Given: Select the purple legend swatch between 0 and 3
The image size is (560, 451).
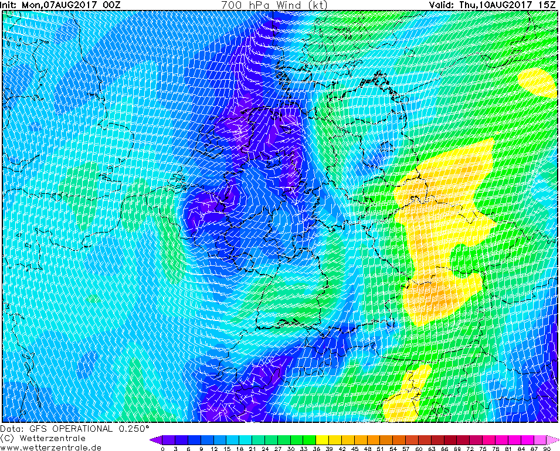Looking at the screenshot, I should tap(169, 440).
